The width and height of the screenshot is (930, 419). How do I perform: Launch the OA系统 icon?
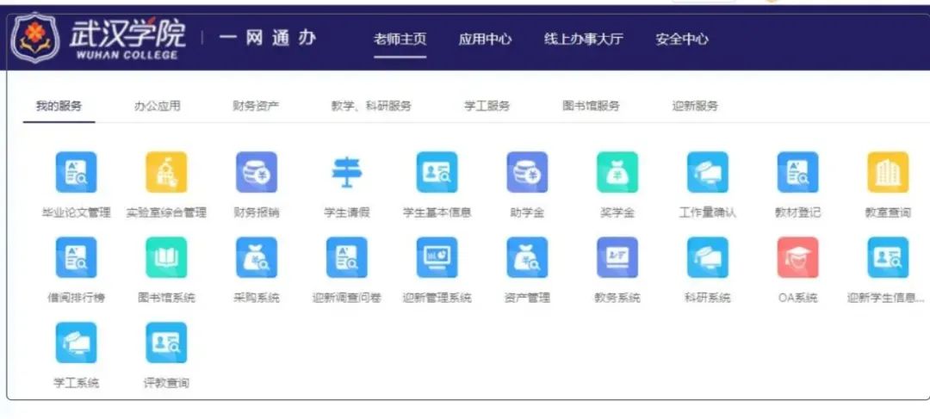coord(797,258)
